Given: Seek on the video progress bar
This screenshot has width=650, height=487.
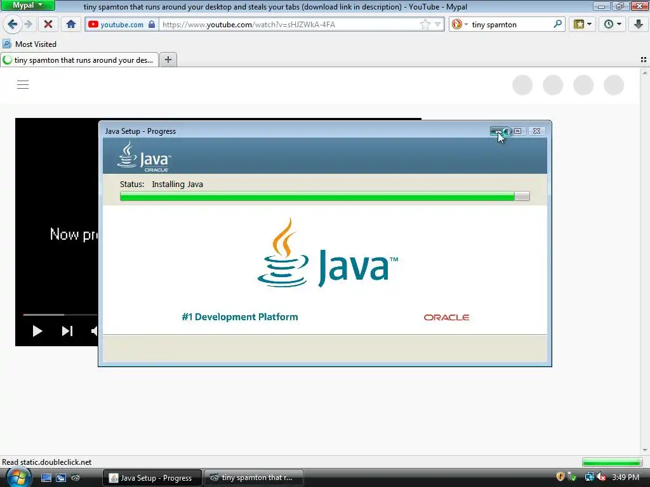Looking at the screenshot, I should 60,315.
